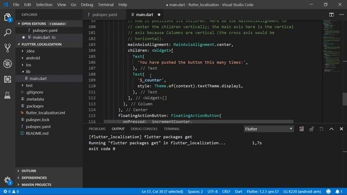Open notifications bell in status bar
The width and height of the screenshot is (347, 195).
[338, 191]
